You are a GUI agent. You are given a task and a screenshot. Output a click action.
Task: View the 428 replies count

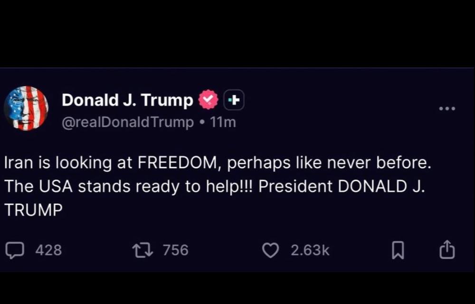pos(48,250)
